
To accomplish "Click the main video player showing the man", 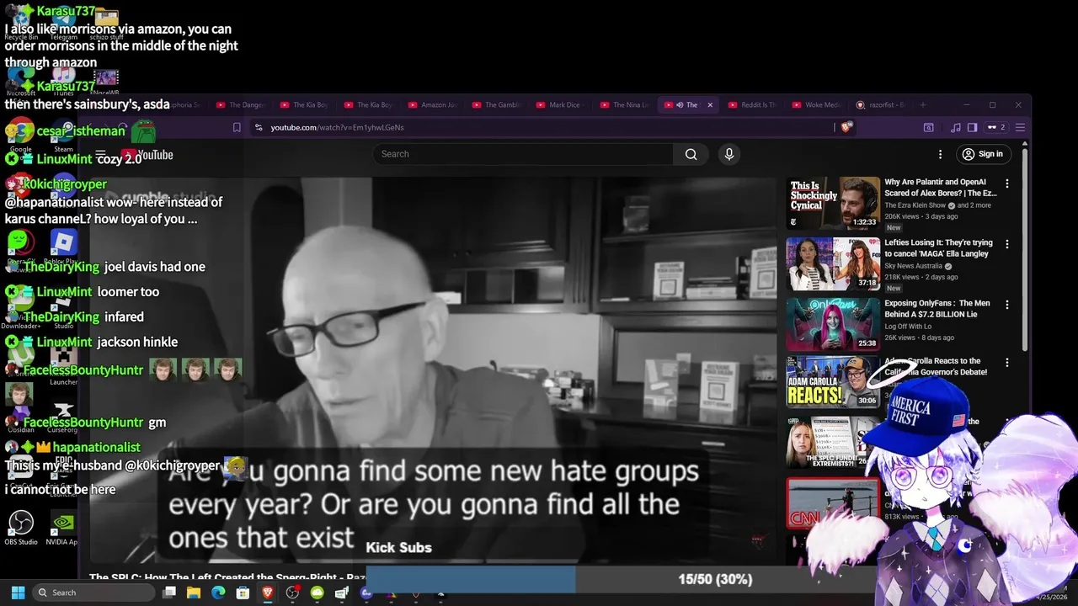I will pyautogui.click(x=432, y=370).
